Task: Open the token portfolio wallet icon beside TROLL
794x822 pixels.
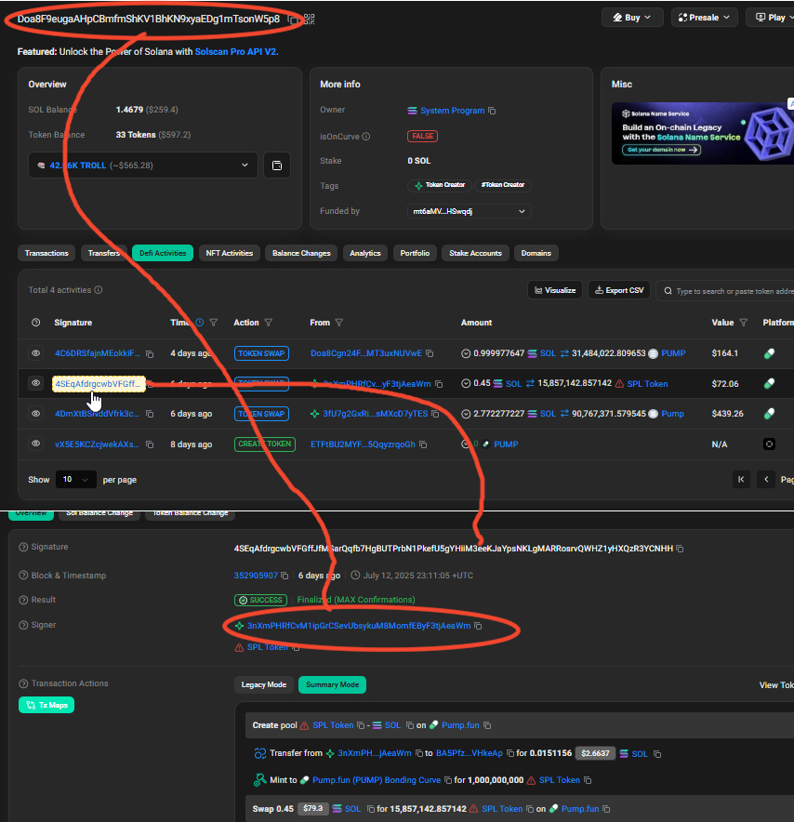Action: pyautogui.click(x=277, y=166)
